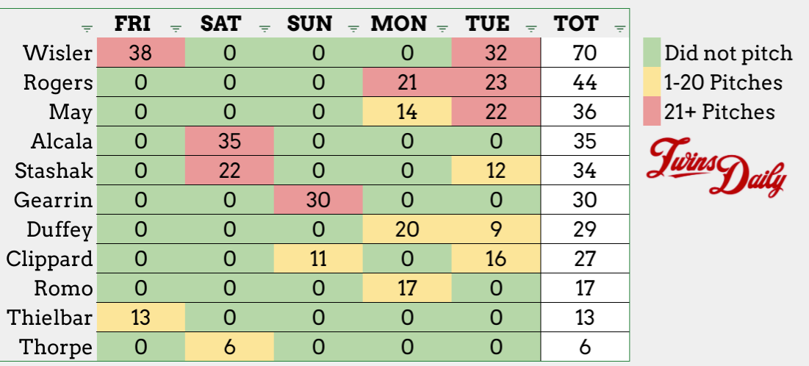
Task: Select the FRI column header
Action: (x=133, y=24)
